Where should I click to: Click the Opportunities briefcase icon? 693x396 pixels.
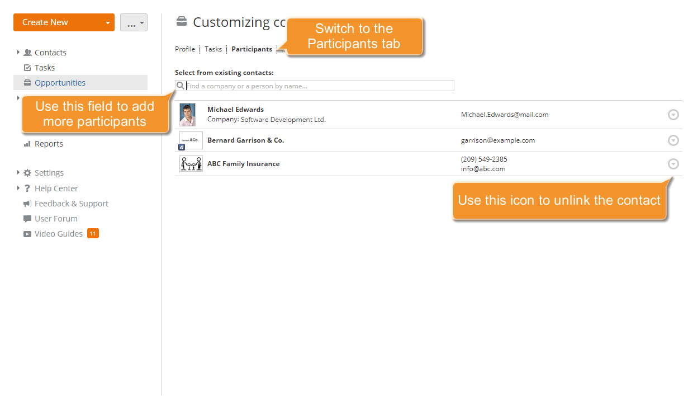28,82
